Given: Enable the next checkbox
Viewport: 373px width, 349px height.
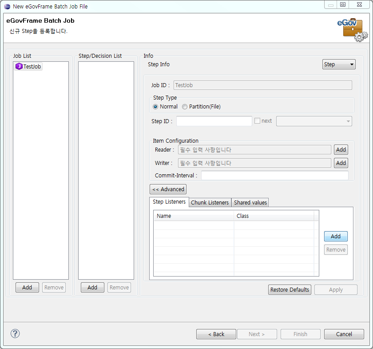Looking at the screenshot, I should tap(257, 121).
